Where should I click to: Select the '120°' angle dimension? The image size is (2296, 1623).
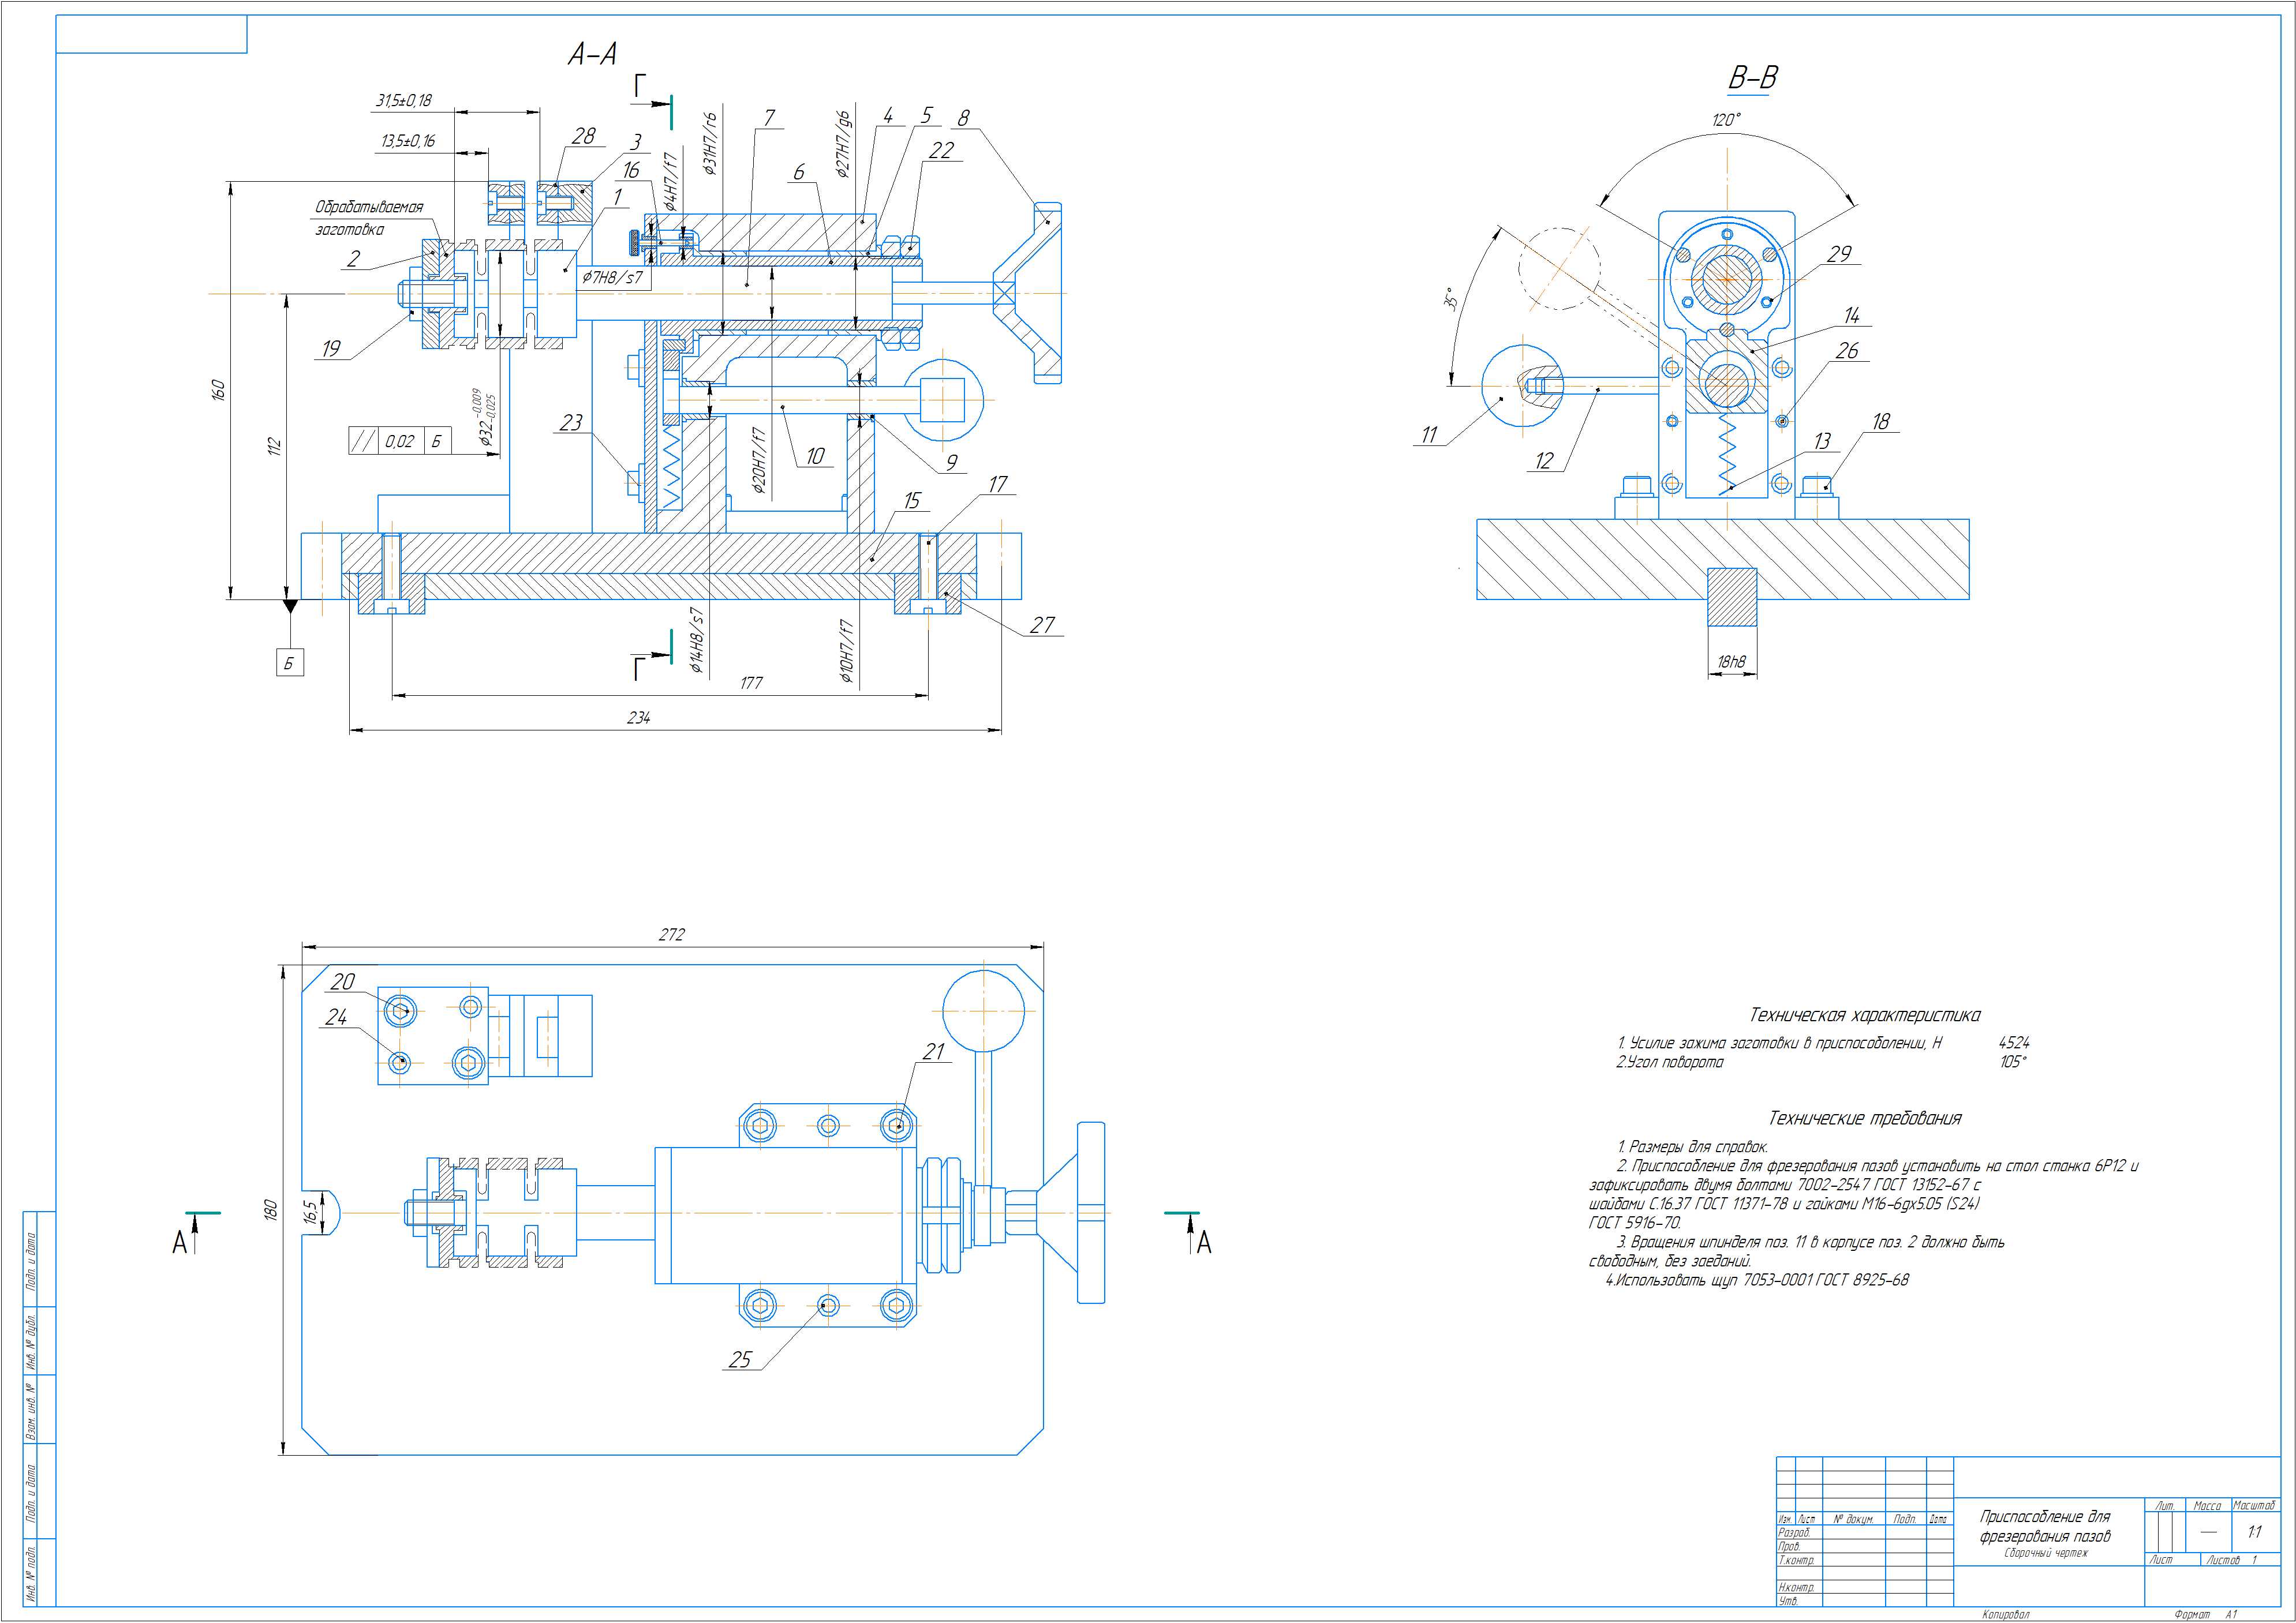click(x=1726, y=120)
